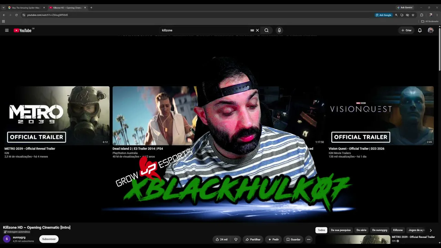Close the Buy The Amazing Spider-Man tab
441x248 pixels.
pyautogui.click(x=44, y=8)
